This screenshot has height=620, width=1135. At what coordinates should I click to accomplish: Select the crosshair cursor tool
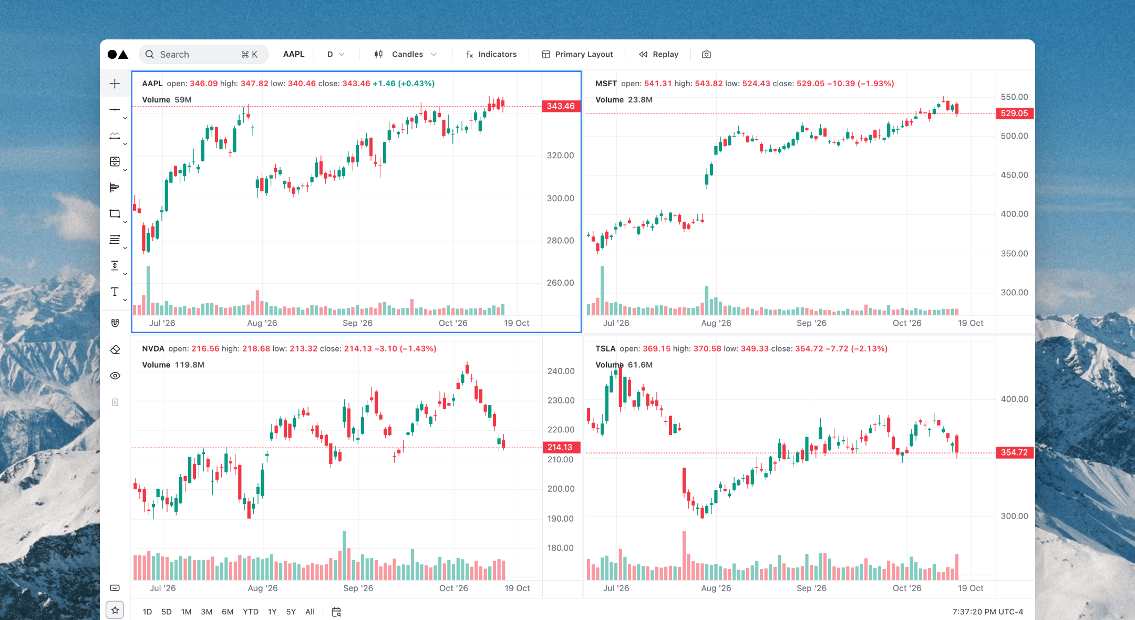coord(115,84)
